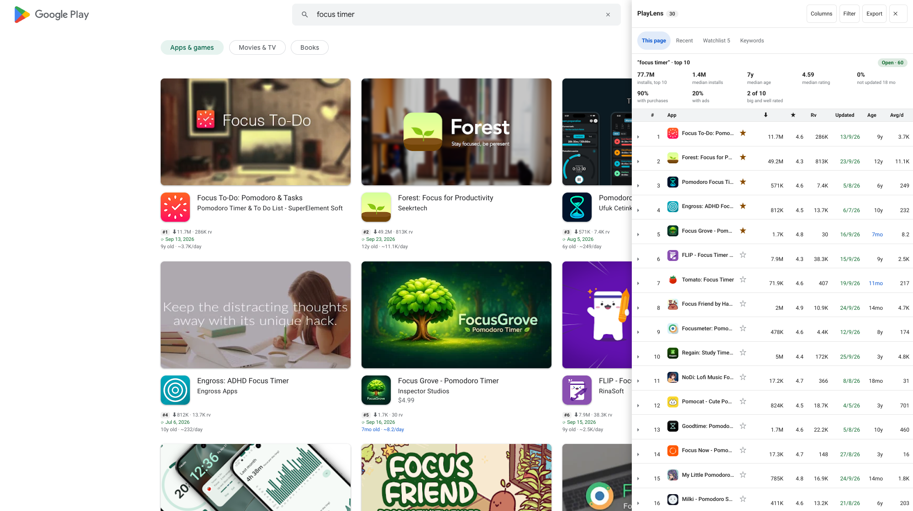Click the Filter button
This screenshot has height=511, width=913.
[x=849, y=14]
